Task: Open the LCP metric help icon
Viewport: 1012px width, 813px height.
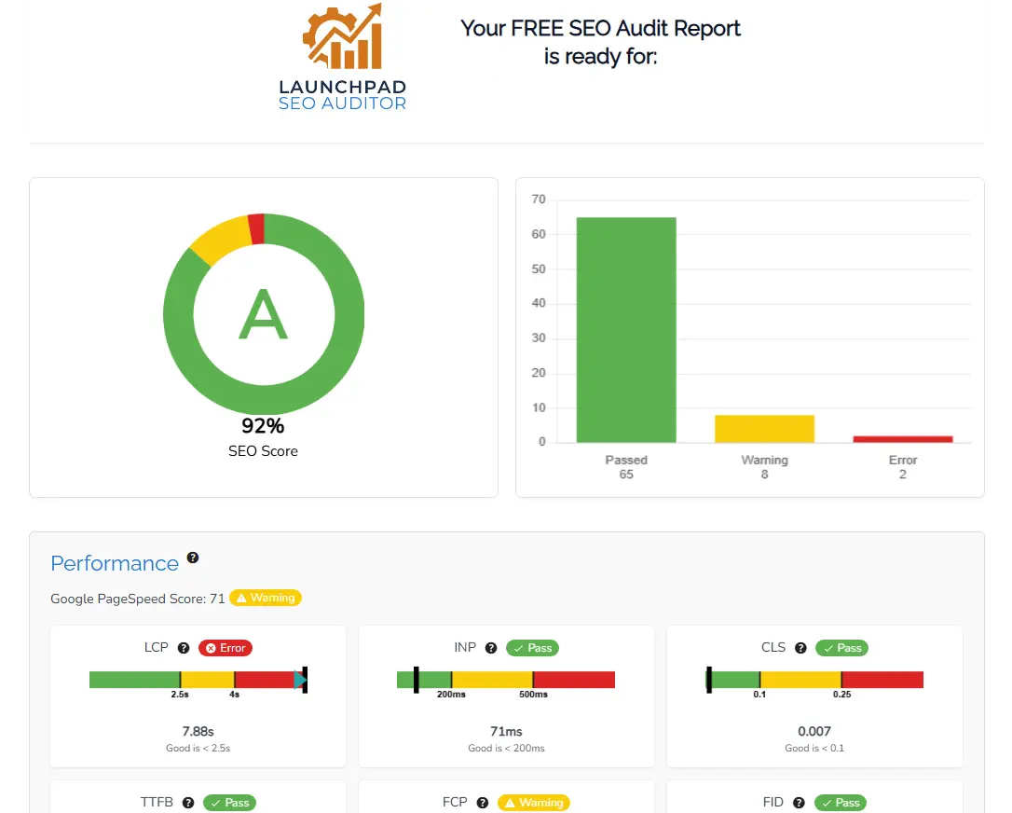Action: tap(184, 648)
